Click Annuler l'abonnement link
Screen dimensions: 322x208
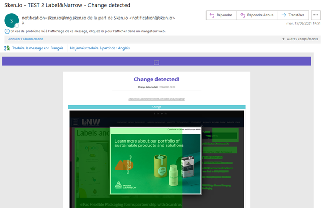[x=25, y=39]
